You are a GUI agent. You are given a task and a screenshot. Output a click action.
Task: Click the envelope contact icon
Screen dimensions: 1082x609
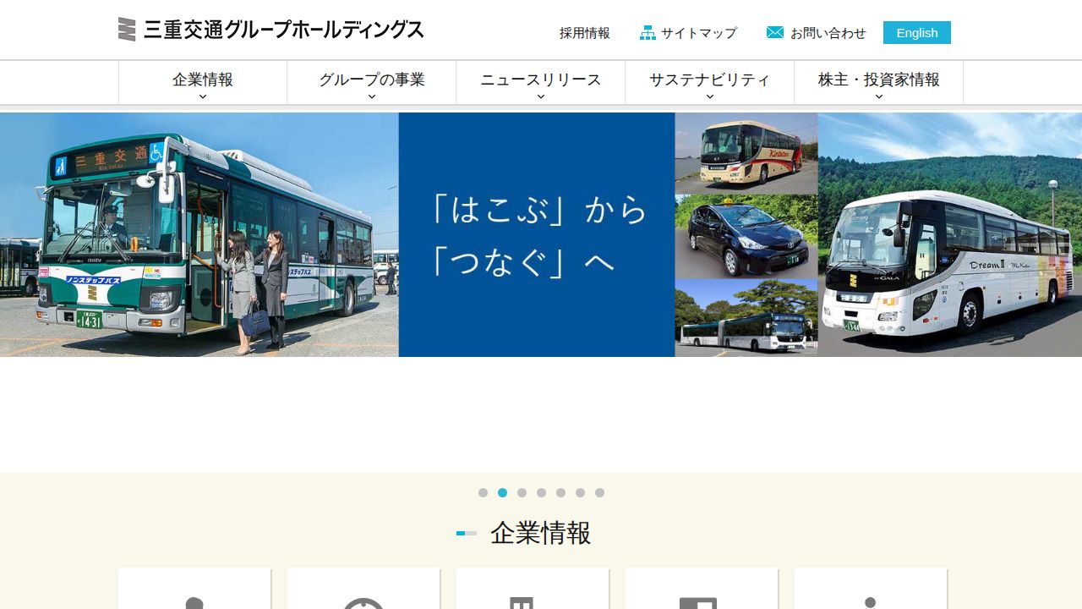775,32
